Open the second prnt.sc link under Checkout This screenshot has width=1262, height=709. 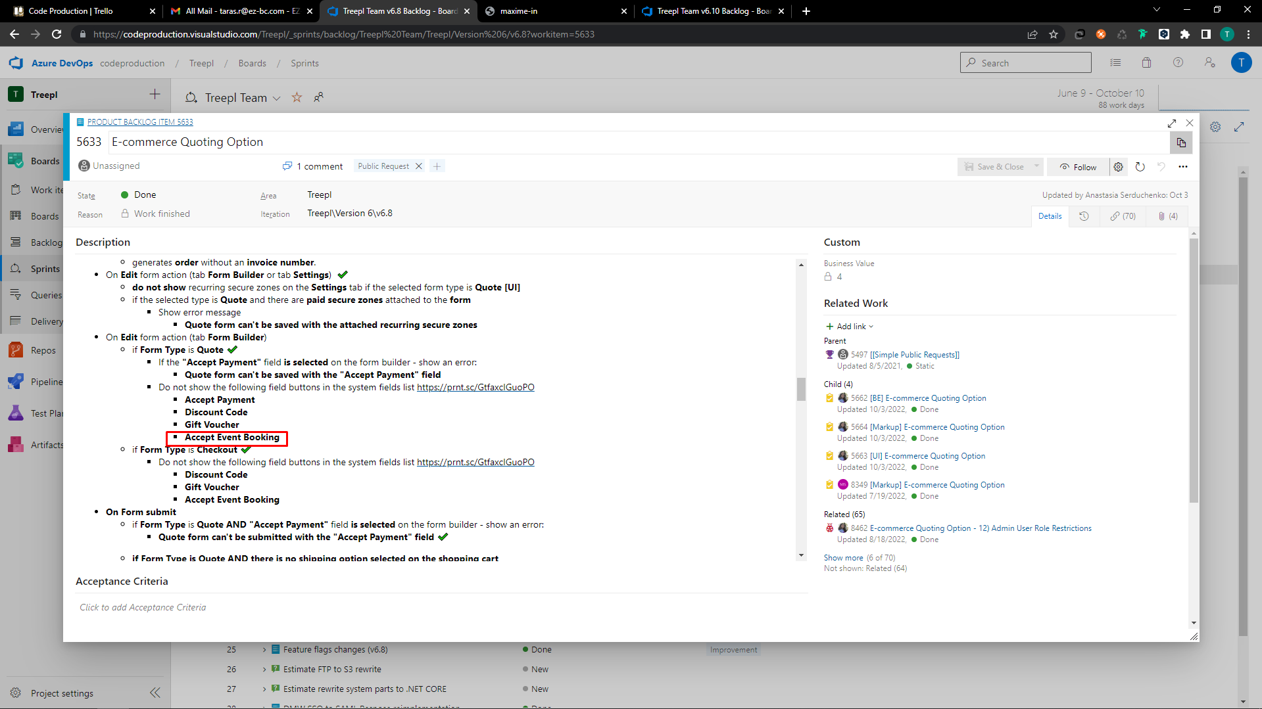click(475, 463)
